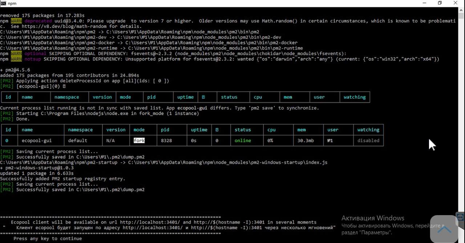Click the 'optional' warning word
This screenshot has height=243, width=465.
35,54
